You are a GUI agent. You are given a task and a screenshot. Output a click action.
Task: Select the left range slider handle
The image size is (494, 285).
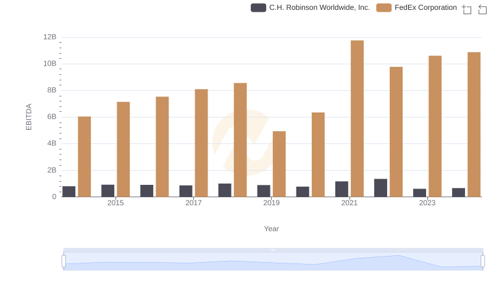[64, 262]
